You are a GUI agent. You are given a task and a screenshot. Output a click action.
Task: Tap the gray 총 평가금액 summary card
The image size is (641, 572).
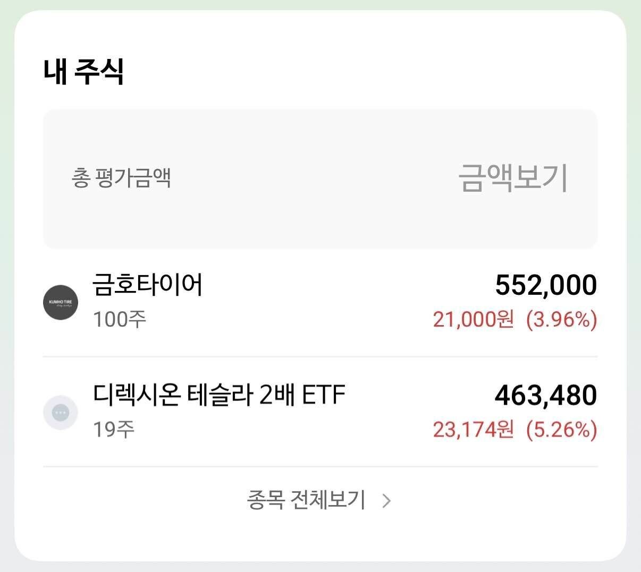[x=320, y=179]
